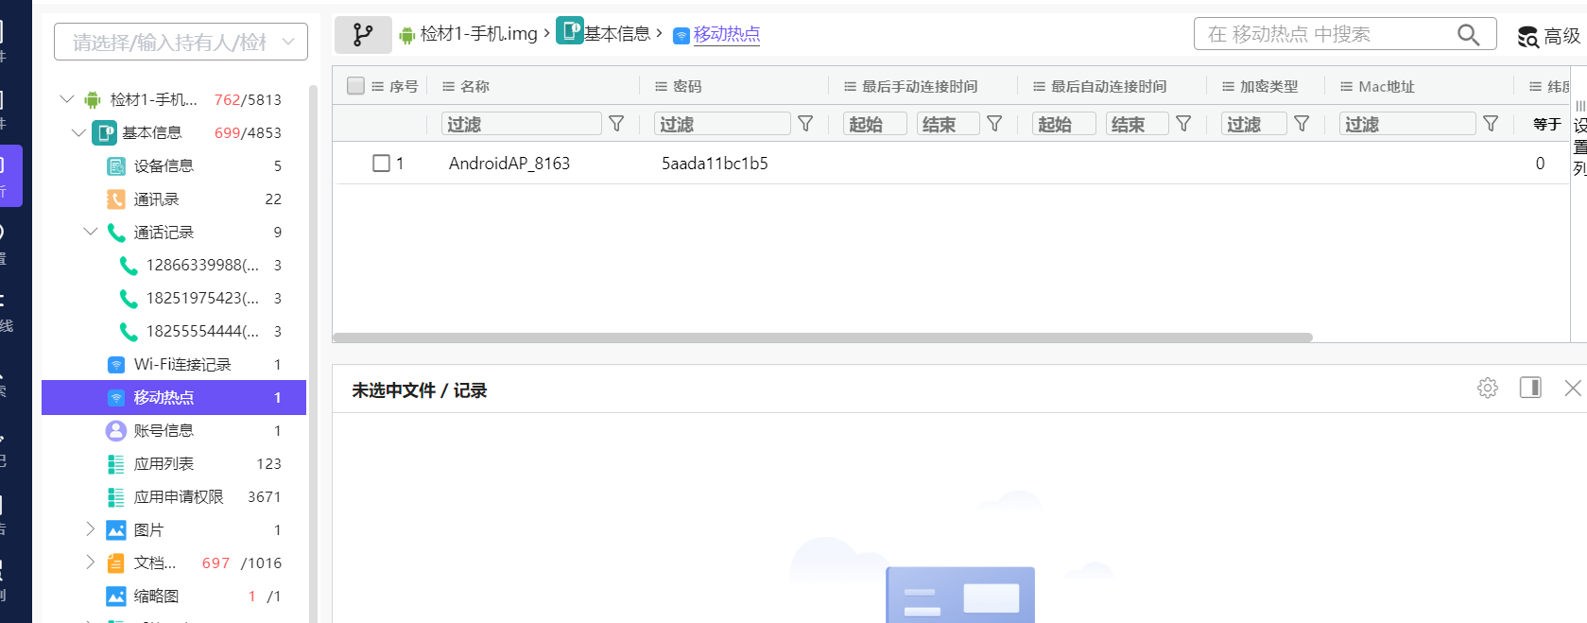Click the 图片 image icon
The image size is (1587, 623).
pos(116,530)
